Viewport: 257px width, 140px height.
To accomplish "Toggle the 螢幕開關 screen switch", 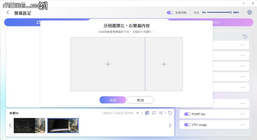I will tap(170, 12).
